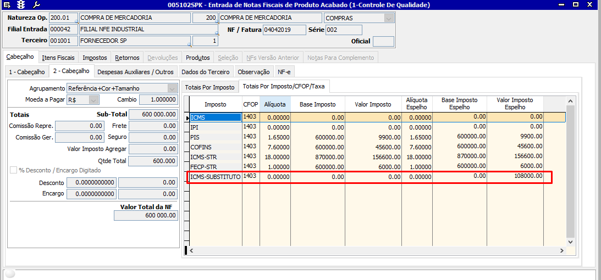Click the Natureza Op. code field 200.01

tap(64, 18)
